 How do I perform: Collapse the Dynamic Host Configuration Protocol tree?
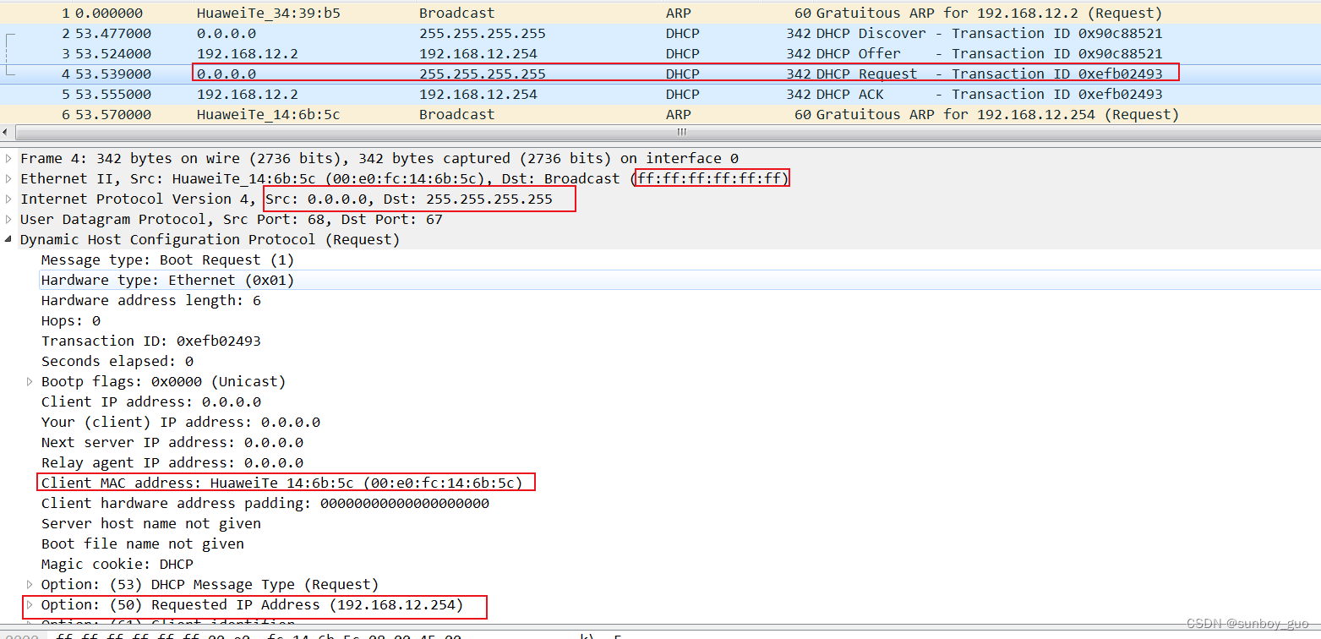pyautogui.click(x=8, y=239)
